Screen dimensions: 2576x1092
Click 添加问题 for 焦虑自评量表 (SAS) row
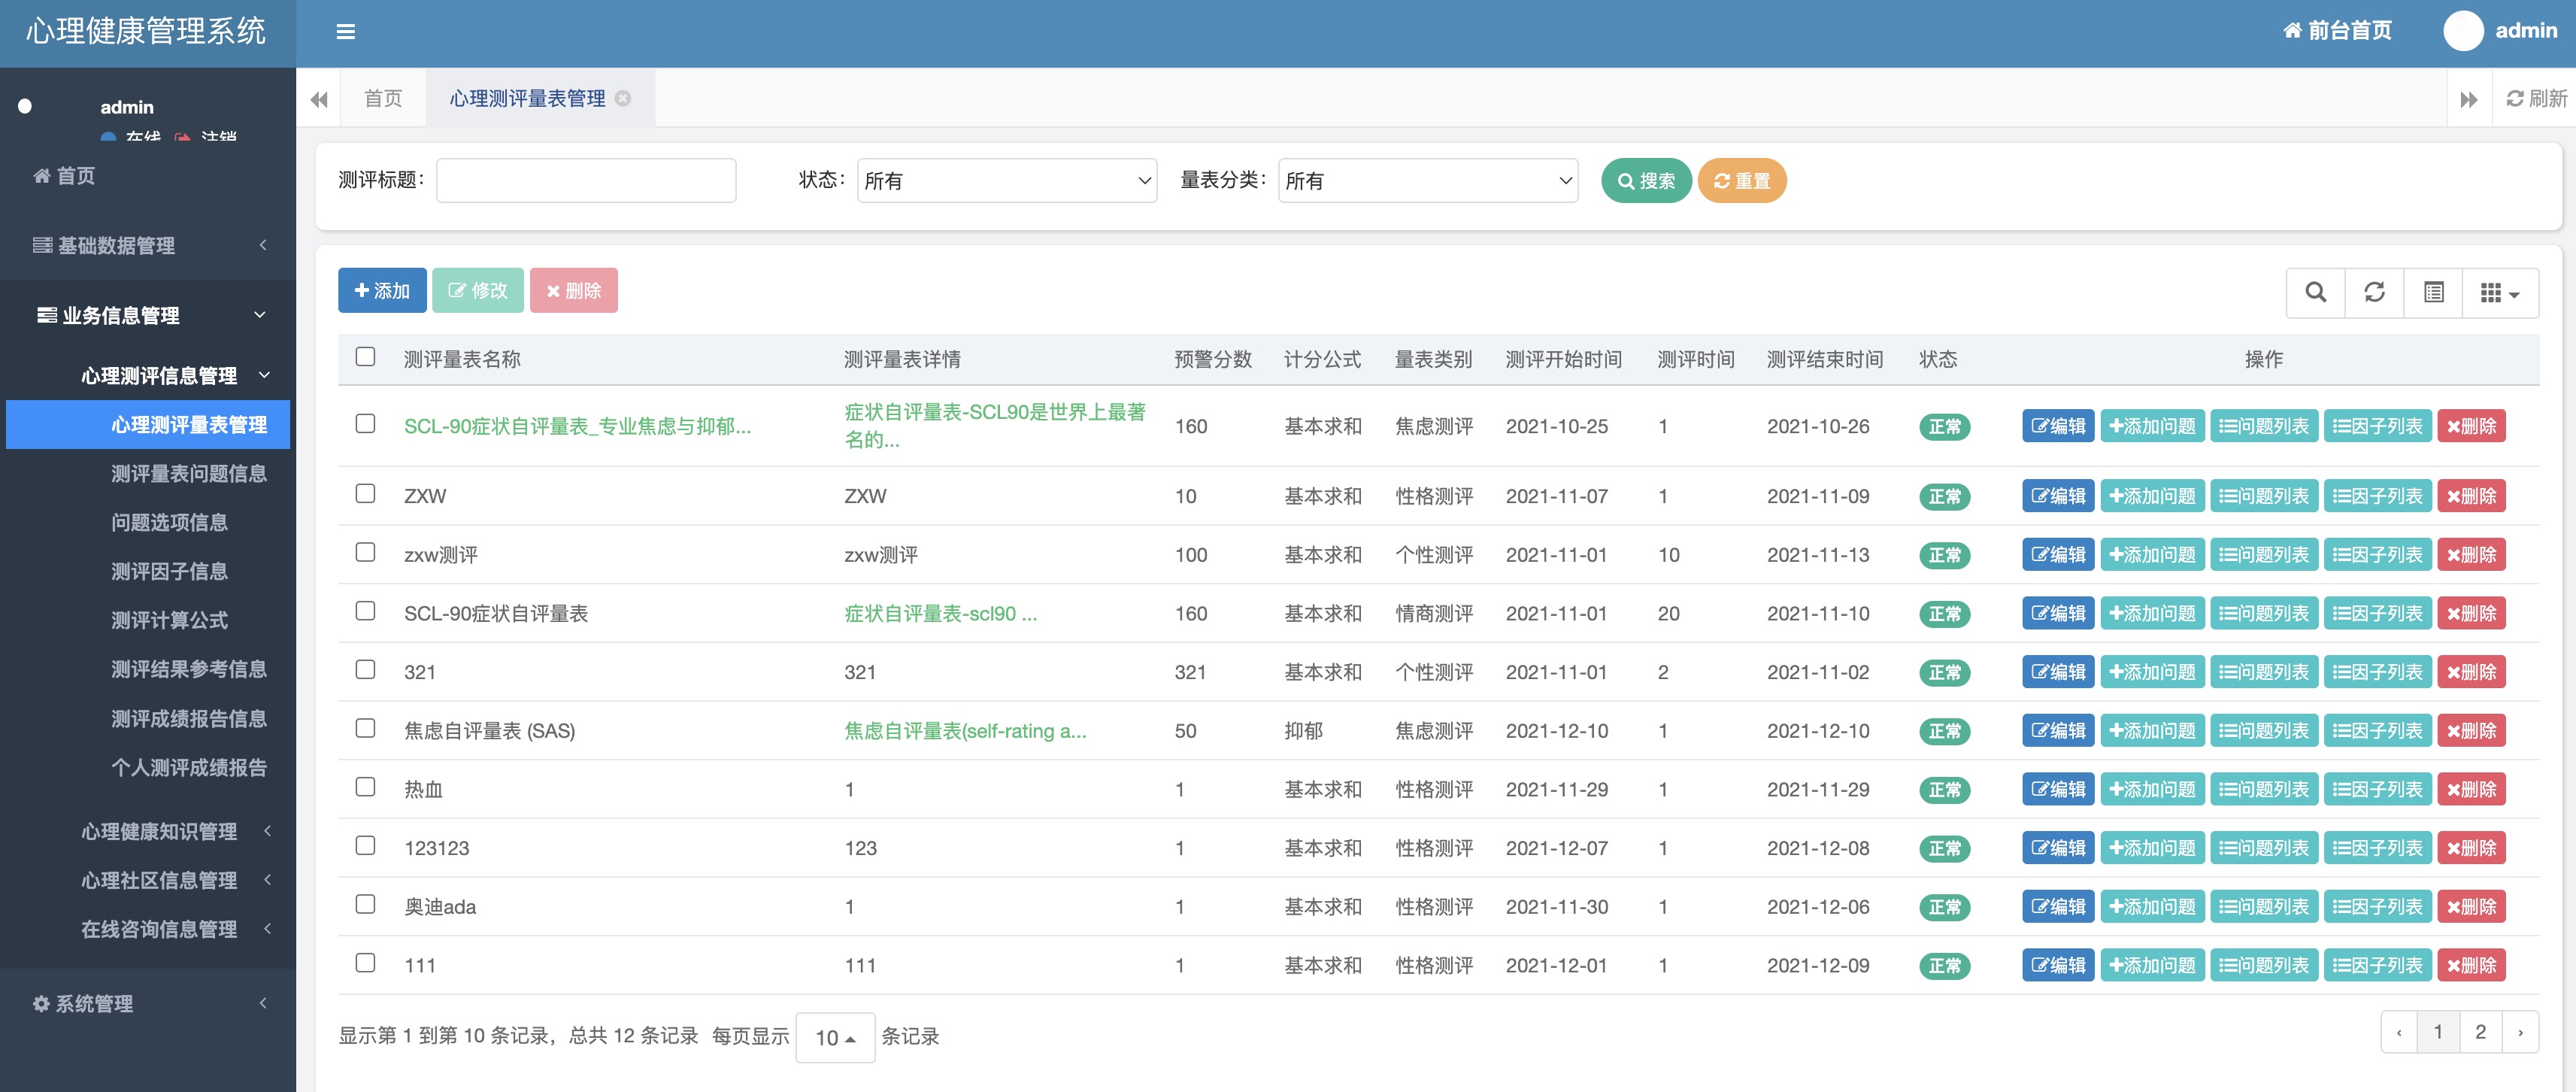tap(2152, 731)
